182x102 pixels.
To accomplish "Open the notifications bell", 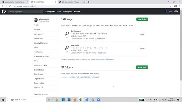I will click(x=166, y=11).
